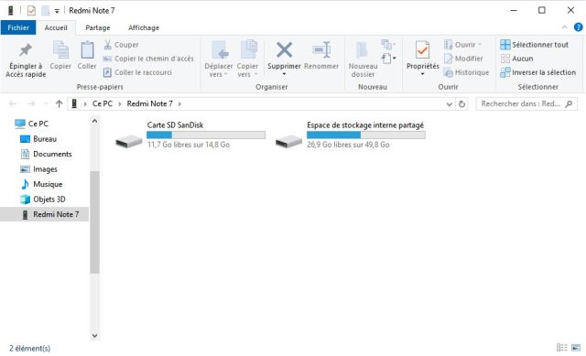Viewport: 586px width, 356px height.
Task: Open the Quick Access Toolbar customize dropdown
Action: (x=57, y=11)
